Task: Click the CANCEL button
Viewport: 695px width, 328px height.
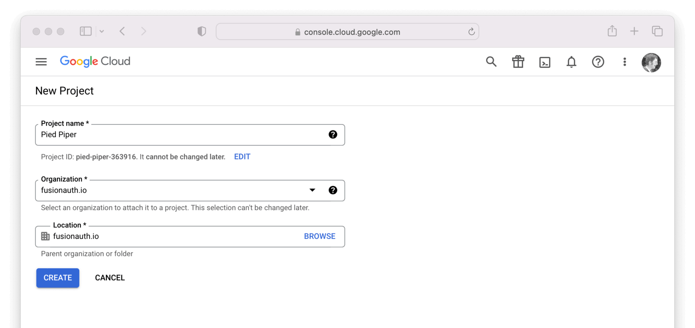Action: click(x=110, y=278)
